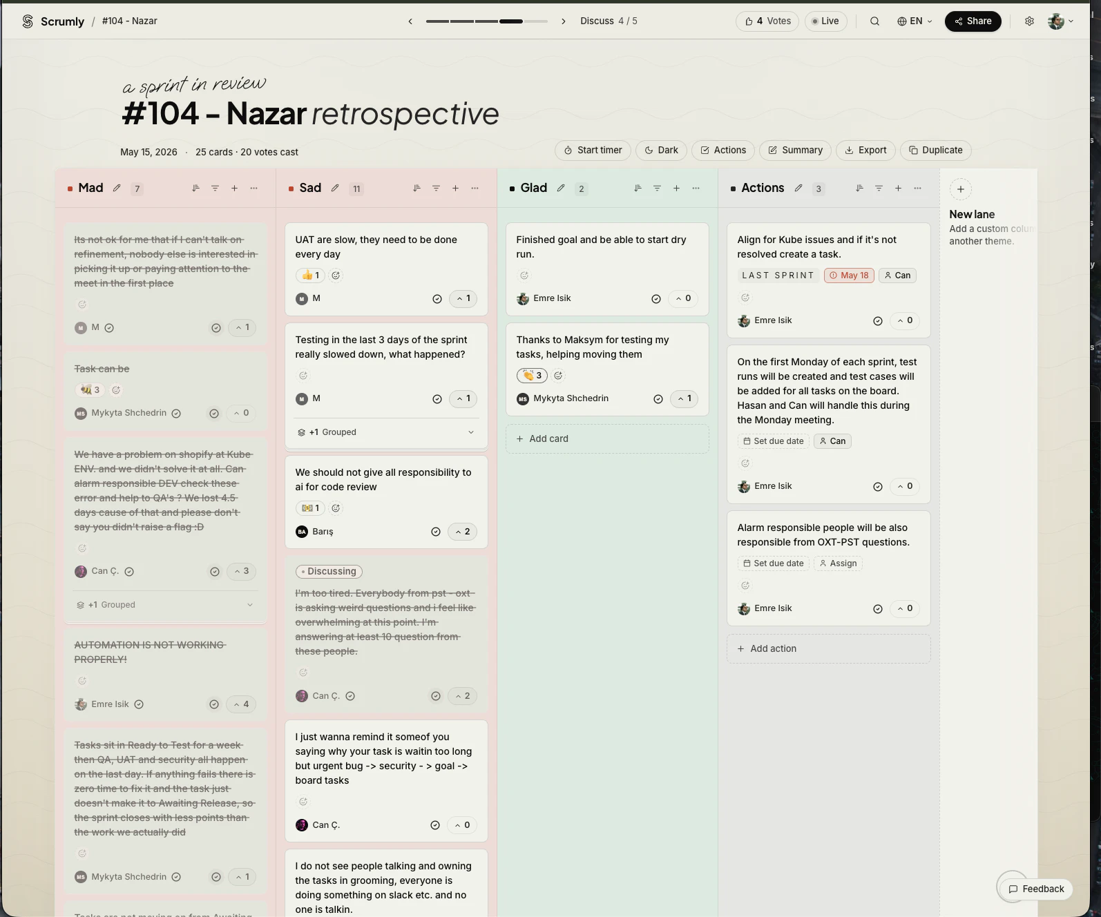Complete the Alarm responsible people action
The height and width of the screenshot is (917, 1101).
coord(878,609)
